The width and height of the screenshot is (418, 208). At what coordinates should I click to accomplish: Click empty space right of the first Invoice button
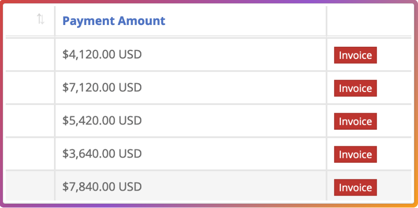[x=394, y=55]
